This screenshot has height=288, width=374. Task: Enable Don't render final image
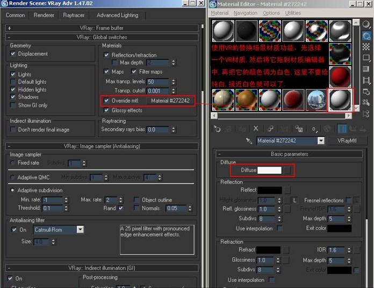(13, 130)
